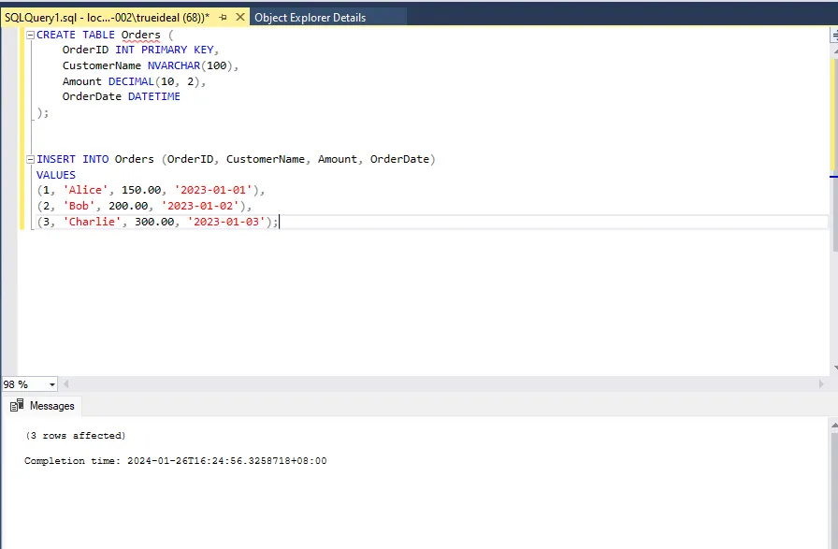Switch to the Object Explorer Details tab
This screenshot has height=549, width=838.
coord(310,17)
